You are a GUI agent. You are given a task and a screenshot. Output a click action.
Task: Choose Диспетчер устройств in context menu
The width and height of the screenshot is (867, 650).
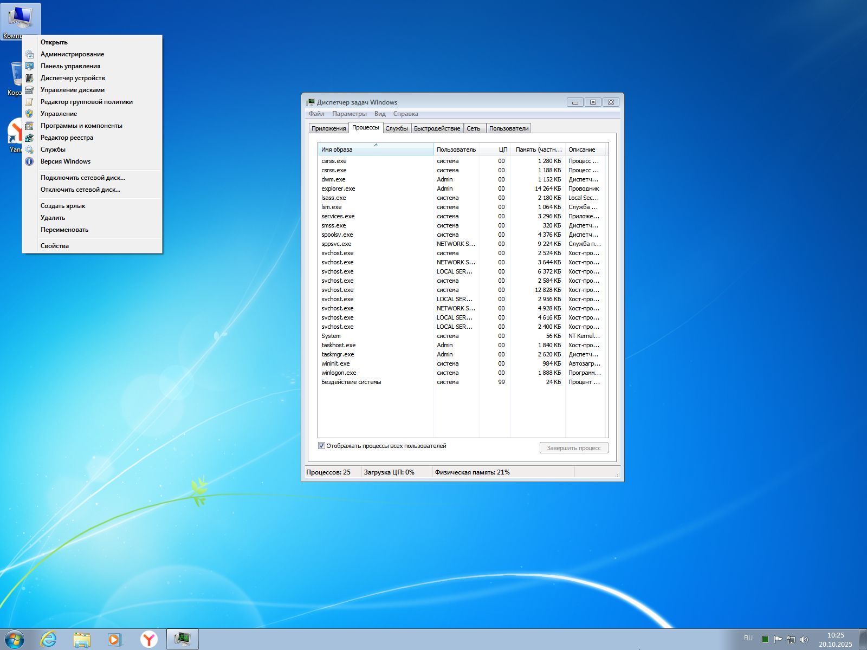[x=73, y=78]
